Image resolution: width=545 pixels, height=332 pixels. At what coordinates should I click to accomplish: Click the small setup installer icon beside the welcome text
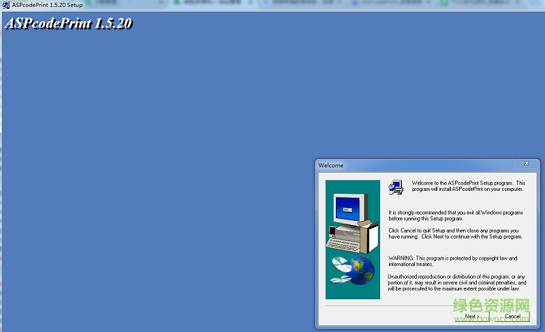coord(395,187)
